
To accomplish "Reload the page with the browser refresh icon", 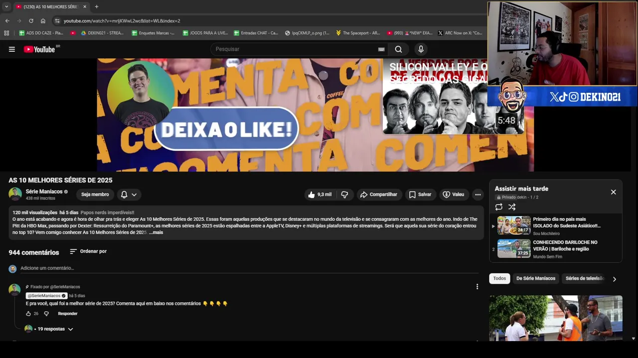I will click(31, 21).
